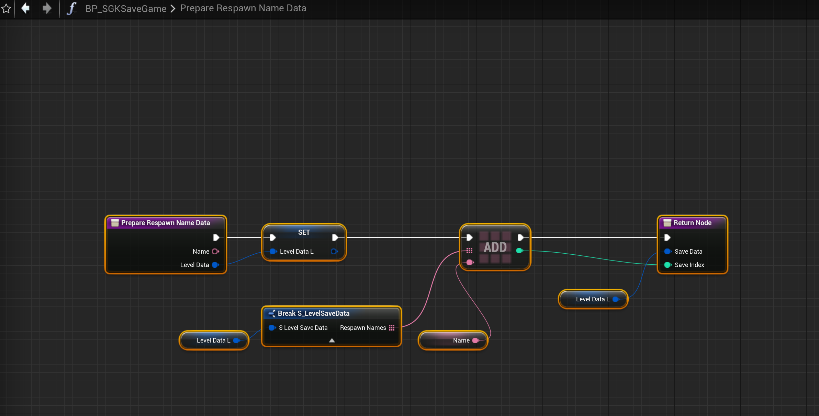Click the ADD node array input pin
The image size is (819, 416).
pos(469,251)
